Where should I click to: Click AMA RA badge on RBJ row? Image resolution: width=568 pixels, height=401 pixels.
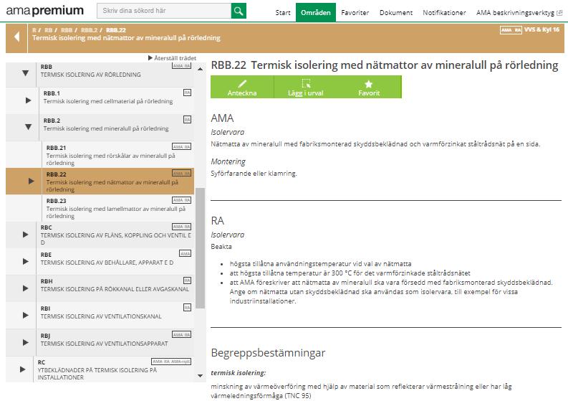[x=181, y=334]
